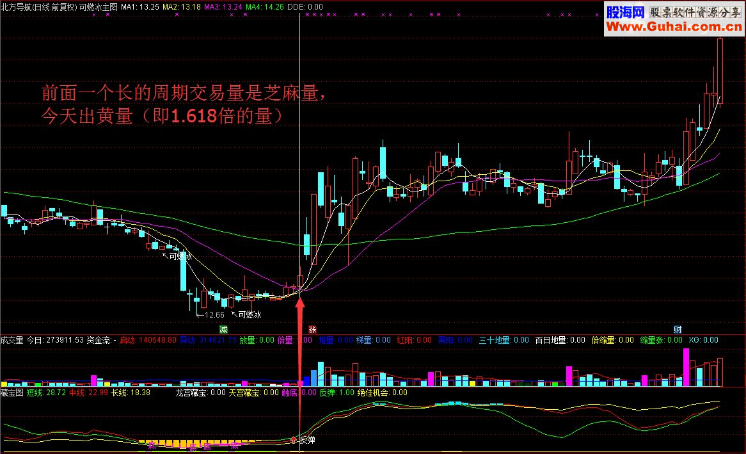Screen dimensions: 746x454
Task: Click the XG: 0.00 readout
Action: [x=703, y=340]
